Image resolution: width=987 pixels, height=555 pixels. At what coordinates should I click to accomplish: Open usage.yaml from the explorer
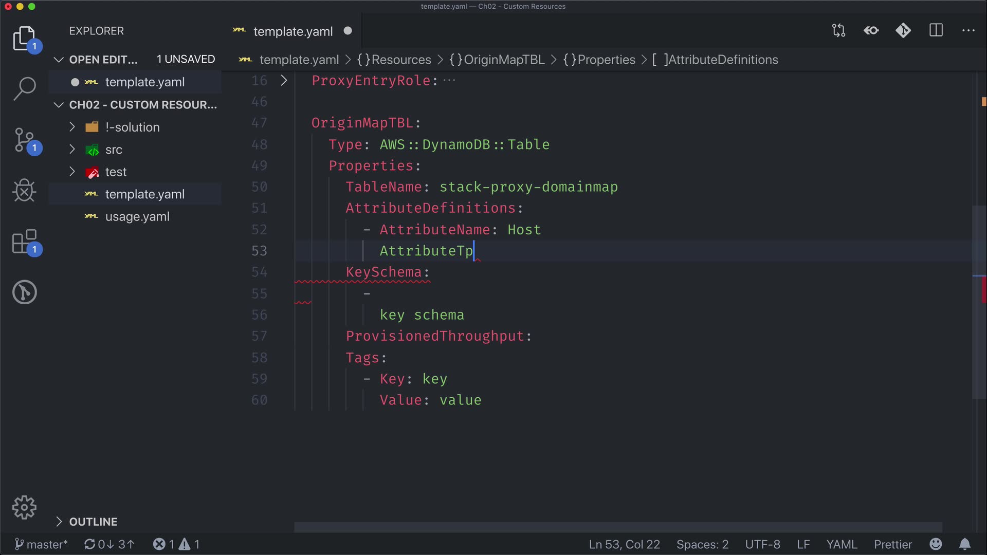(137, 216)
